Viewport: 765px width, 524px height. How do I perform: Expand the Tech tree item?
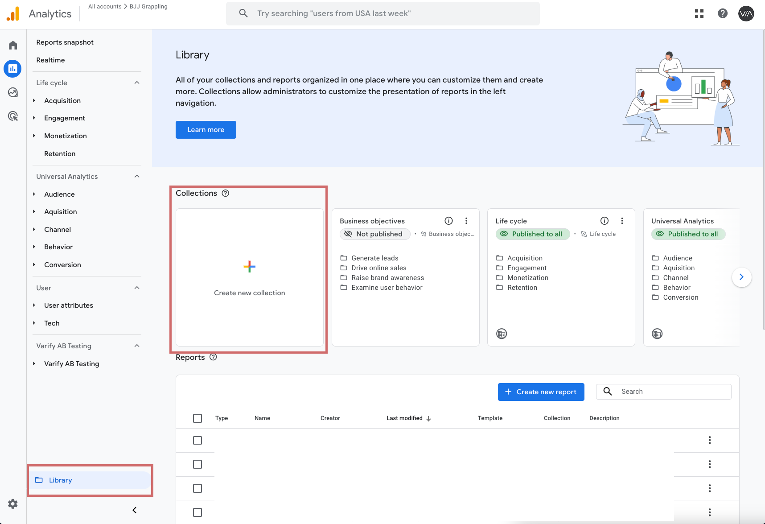coord(34,323)
